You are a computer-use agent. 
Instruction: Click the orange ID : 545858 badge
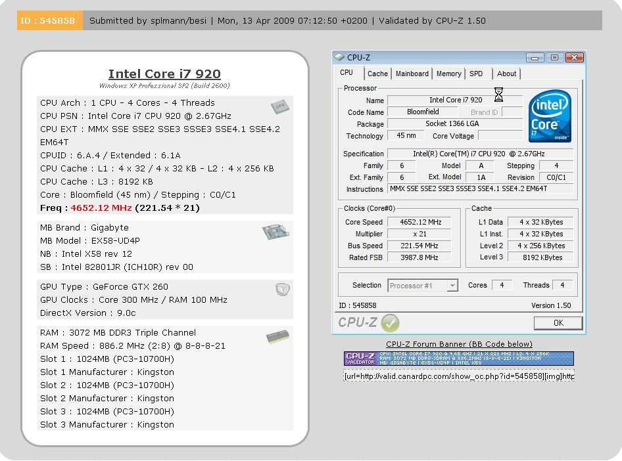click(x=50, y=20)
